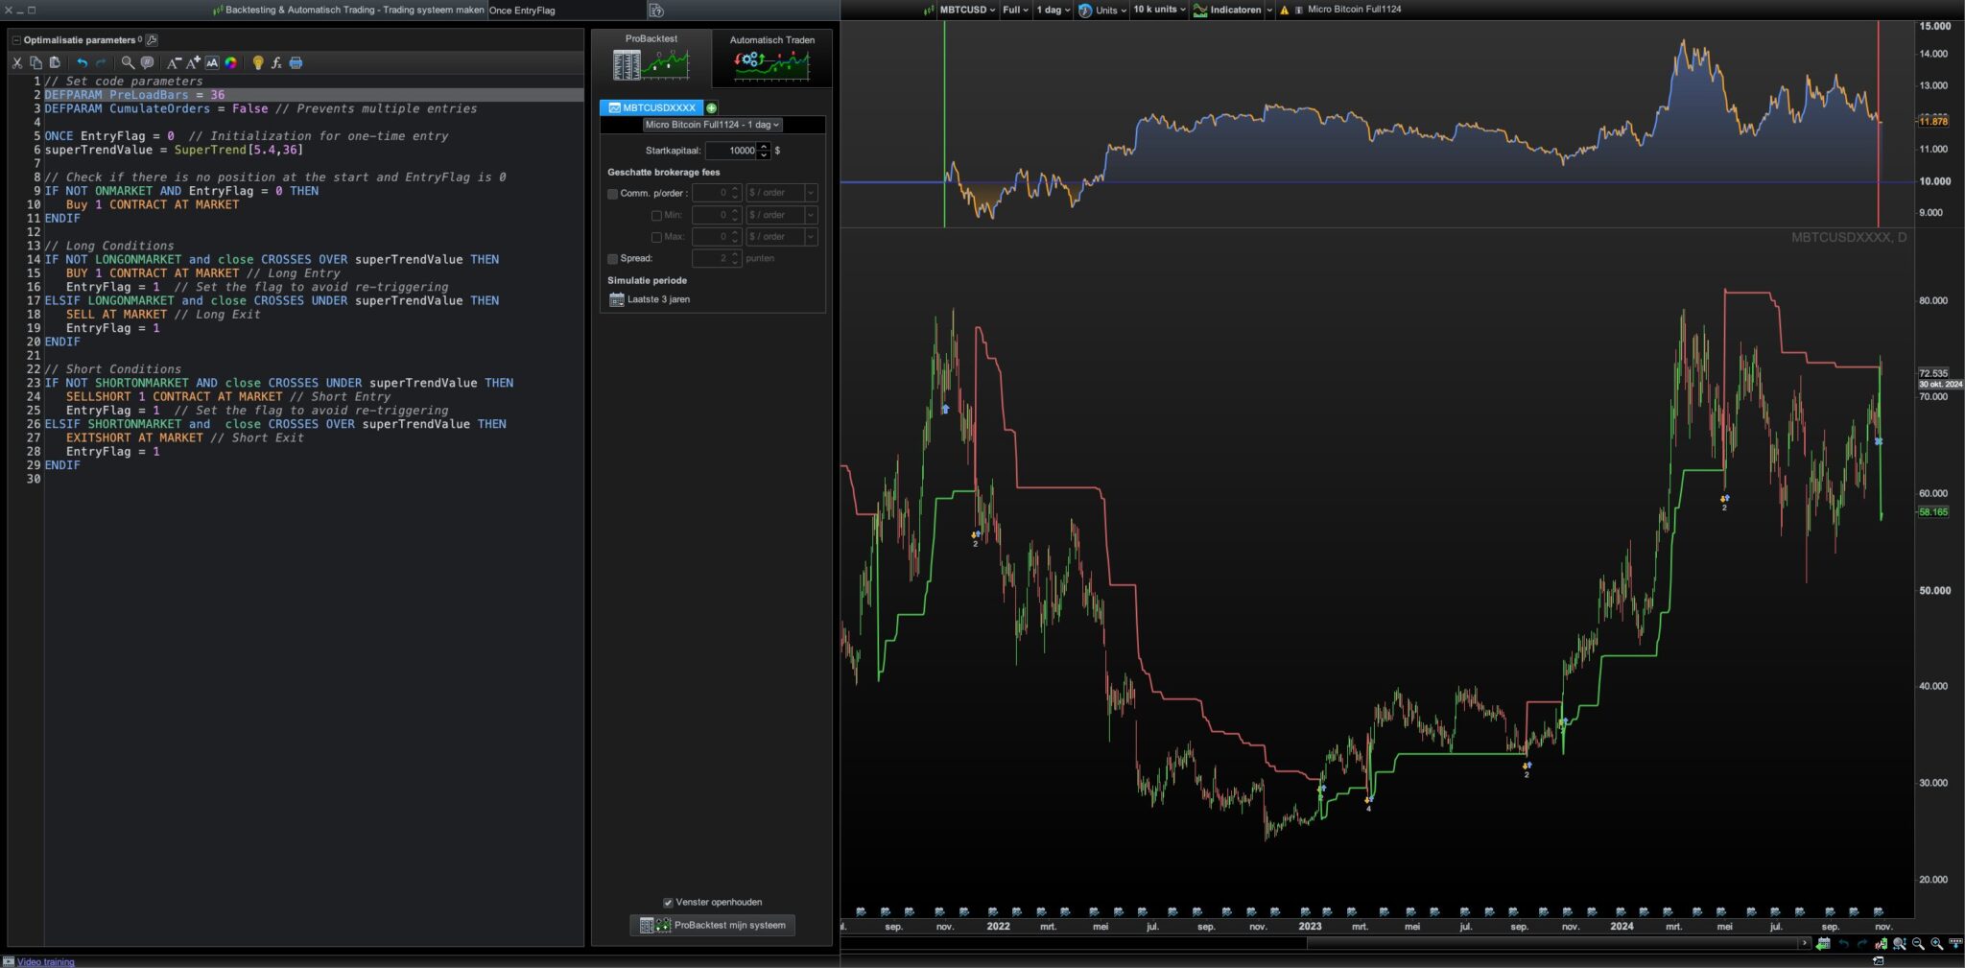Zoom out on the chart

(1918, 944)
